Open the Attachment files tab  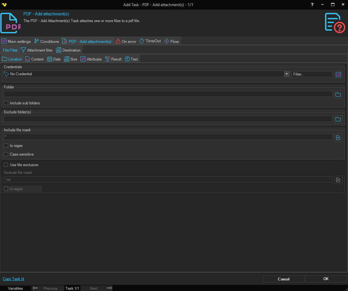coord(37,50)
